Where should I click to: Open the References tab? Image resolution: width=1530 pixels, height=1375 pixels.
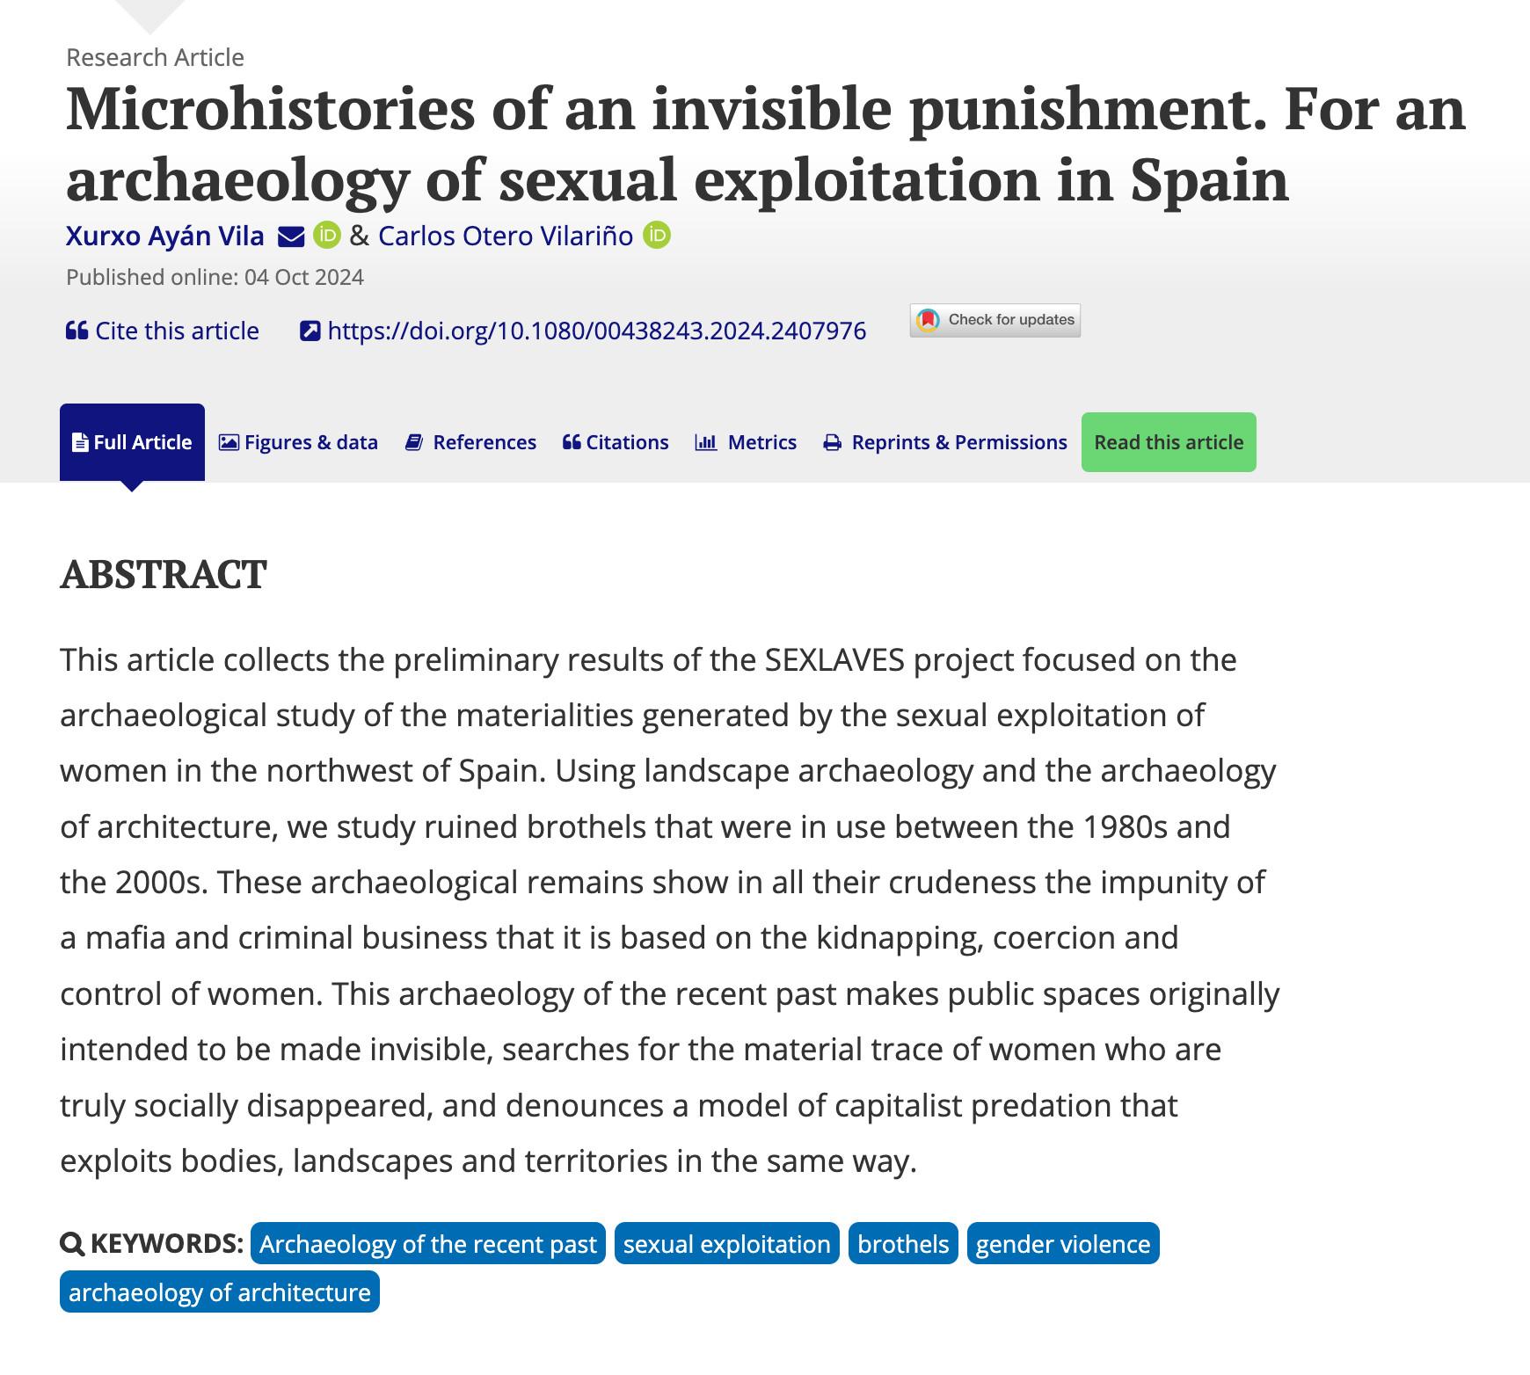pyautogui.click(x=470, y=442)
